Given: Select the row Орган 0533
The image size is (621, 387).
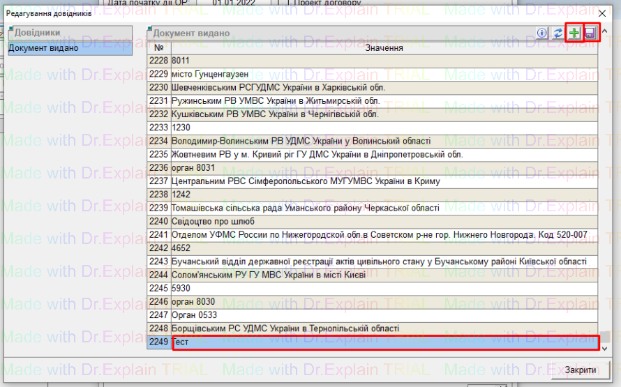Looking at the screenshot, I should click(384, 315).
